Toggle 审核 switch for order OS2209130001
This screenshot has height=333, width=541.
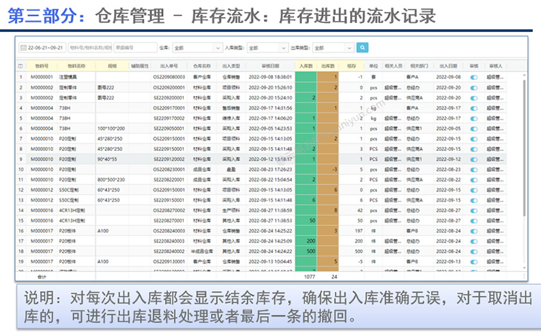tap(474, 262)
